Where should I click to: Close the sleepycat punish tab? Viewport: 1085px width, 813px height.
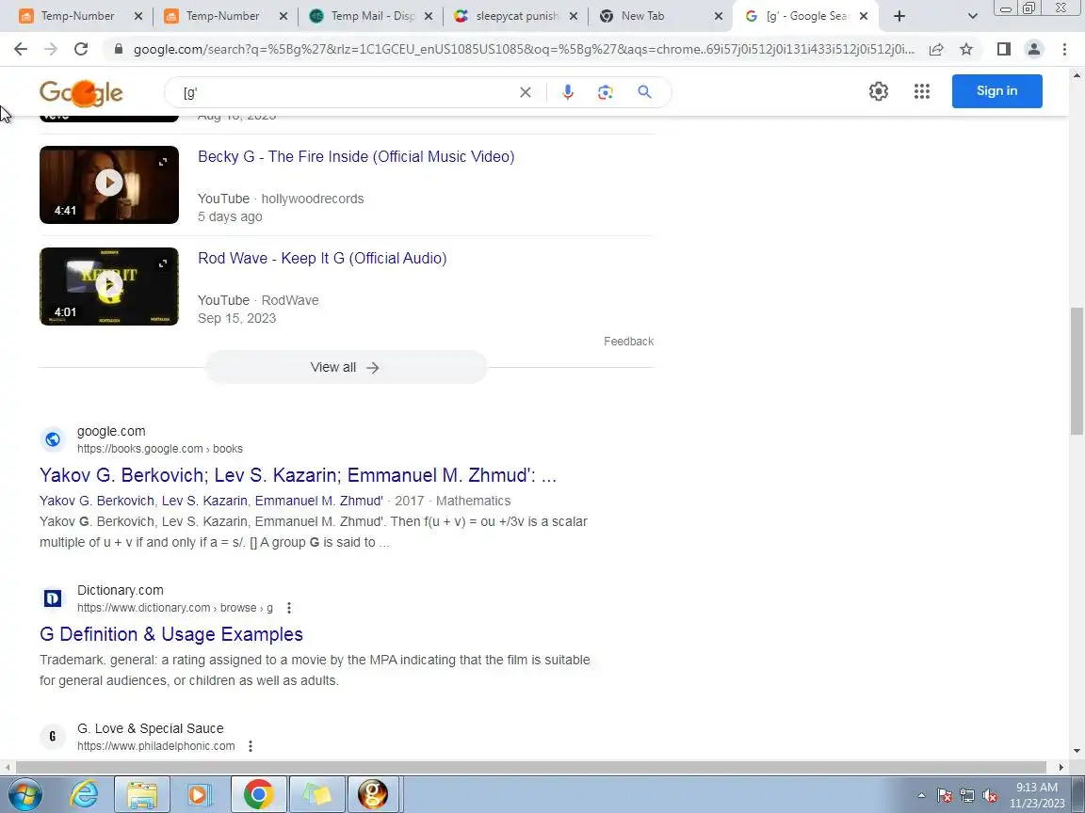tap(573, 16)
